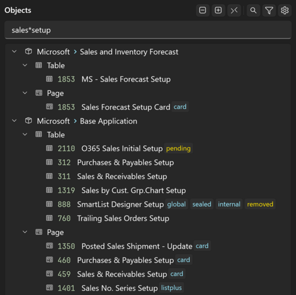Click page icon beside Page under Sales and Inventory Forecast
The image size is (296, 295).
click(39, 93)
